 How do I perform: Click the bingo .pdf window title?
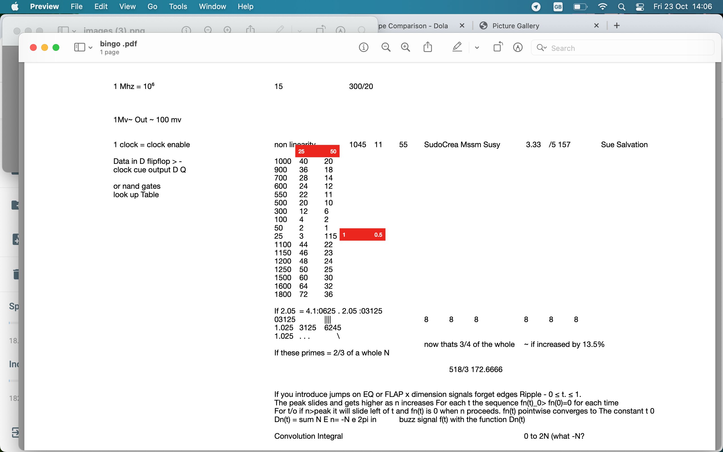[x=118, y=44]
